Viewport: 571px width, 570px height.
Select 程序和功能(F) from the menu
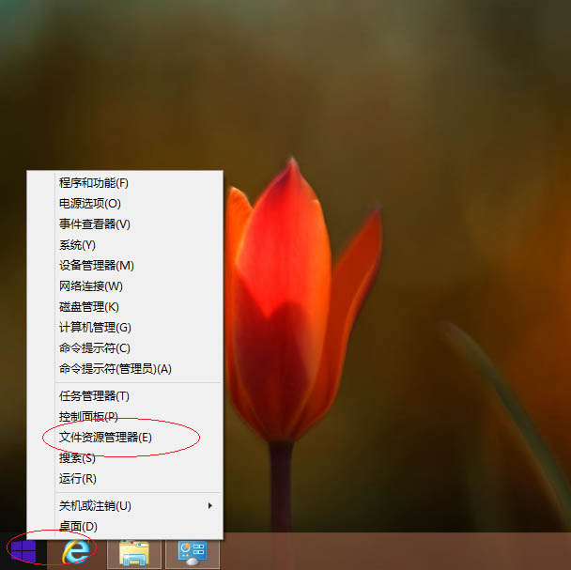[x=94, y=182]
